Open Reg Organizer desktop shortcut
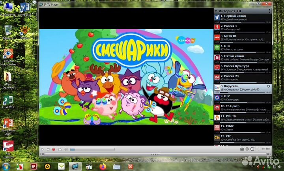 (x=8, y=149)
